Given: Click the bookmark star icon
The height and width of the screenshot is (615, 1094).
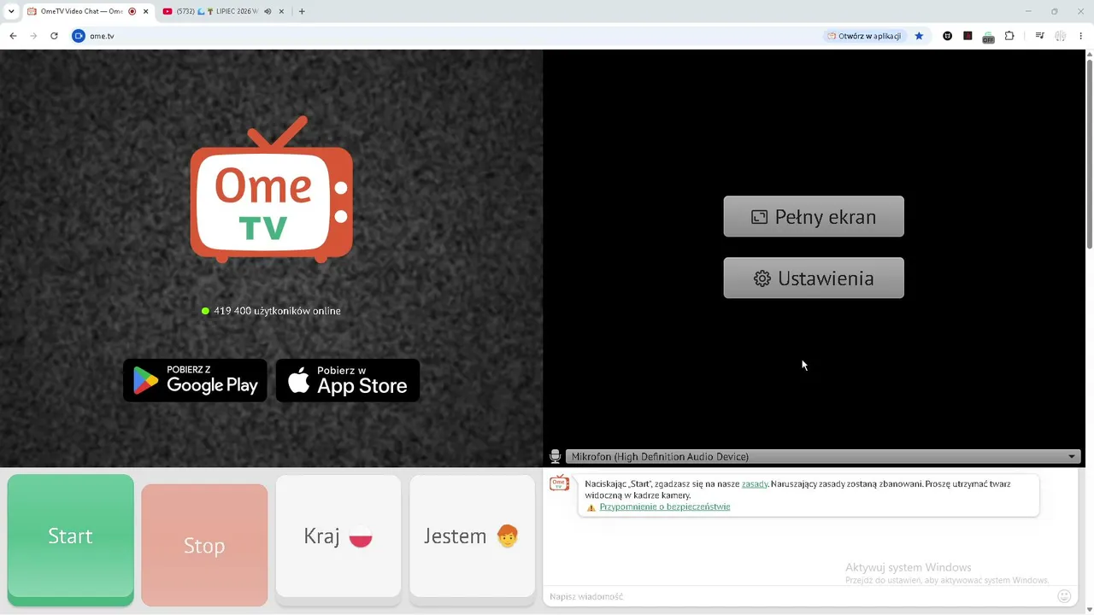Looking at the screenshot, I should 919,36.
